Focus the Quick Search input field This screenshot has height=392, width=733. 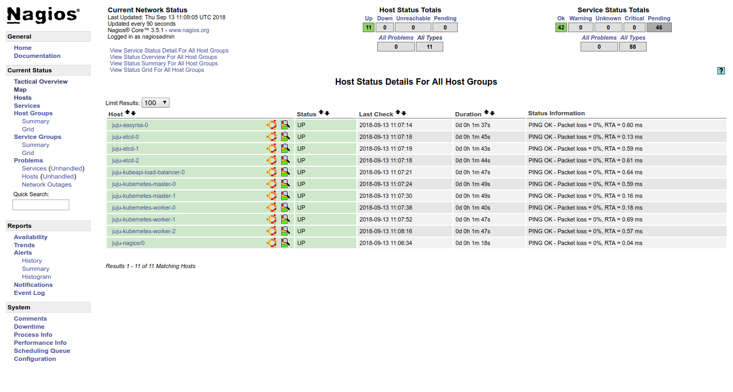click(x=41, y=205)
